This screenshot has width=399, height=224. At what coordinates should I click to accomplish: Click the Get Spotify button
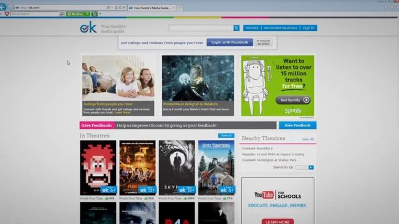tap(293, 100)
